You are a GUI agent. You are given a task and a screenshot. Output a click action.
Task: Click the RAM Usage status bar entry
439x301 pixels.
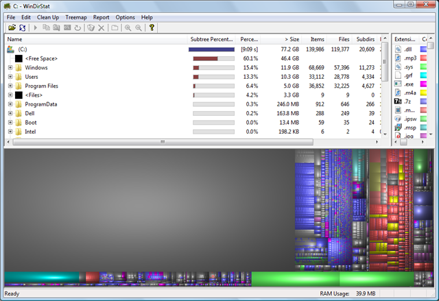(348, 293)
